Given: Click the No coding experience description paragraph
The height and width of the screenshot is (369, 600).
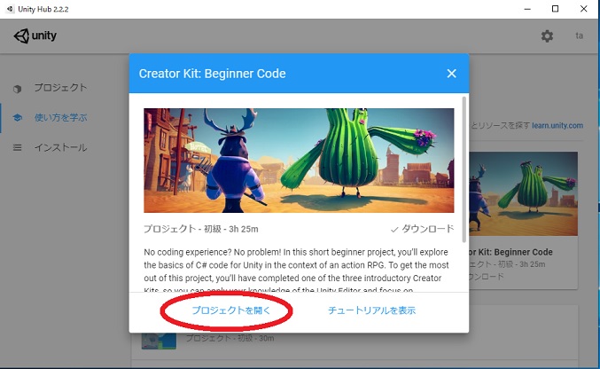Looking at the screenshot, I should (x=297, y=271).
